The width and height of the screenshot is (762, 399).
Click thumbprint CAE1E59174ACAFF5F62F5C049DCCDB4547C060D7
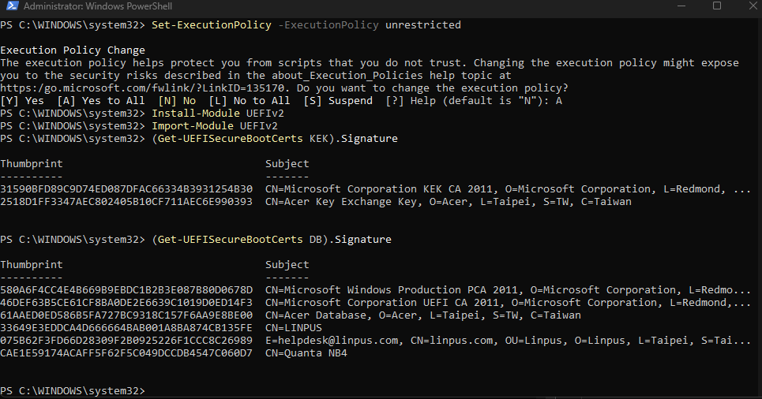point(126,353)
